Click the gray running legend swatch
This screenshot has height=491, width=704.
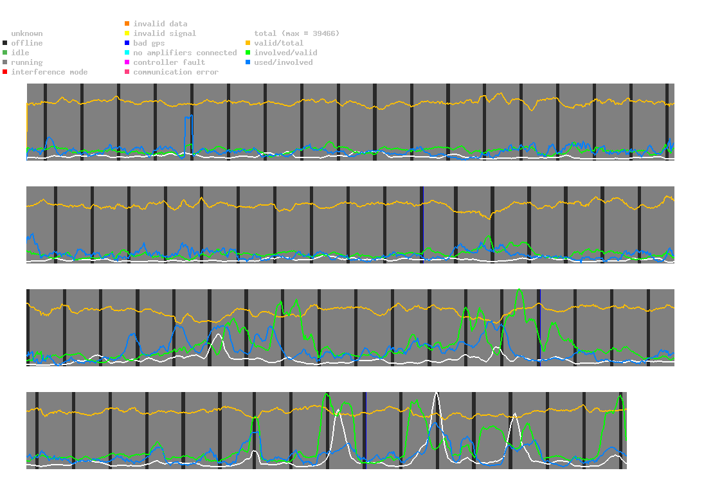(x=5, y=62)
